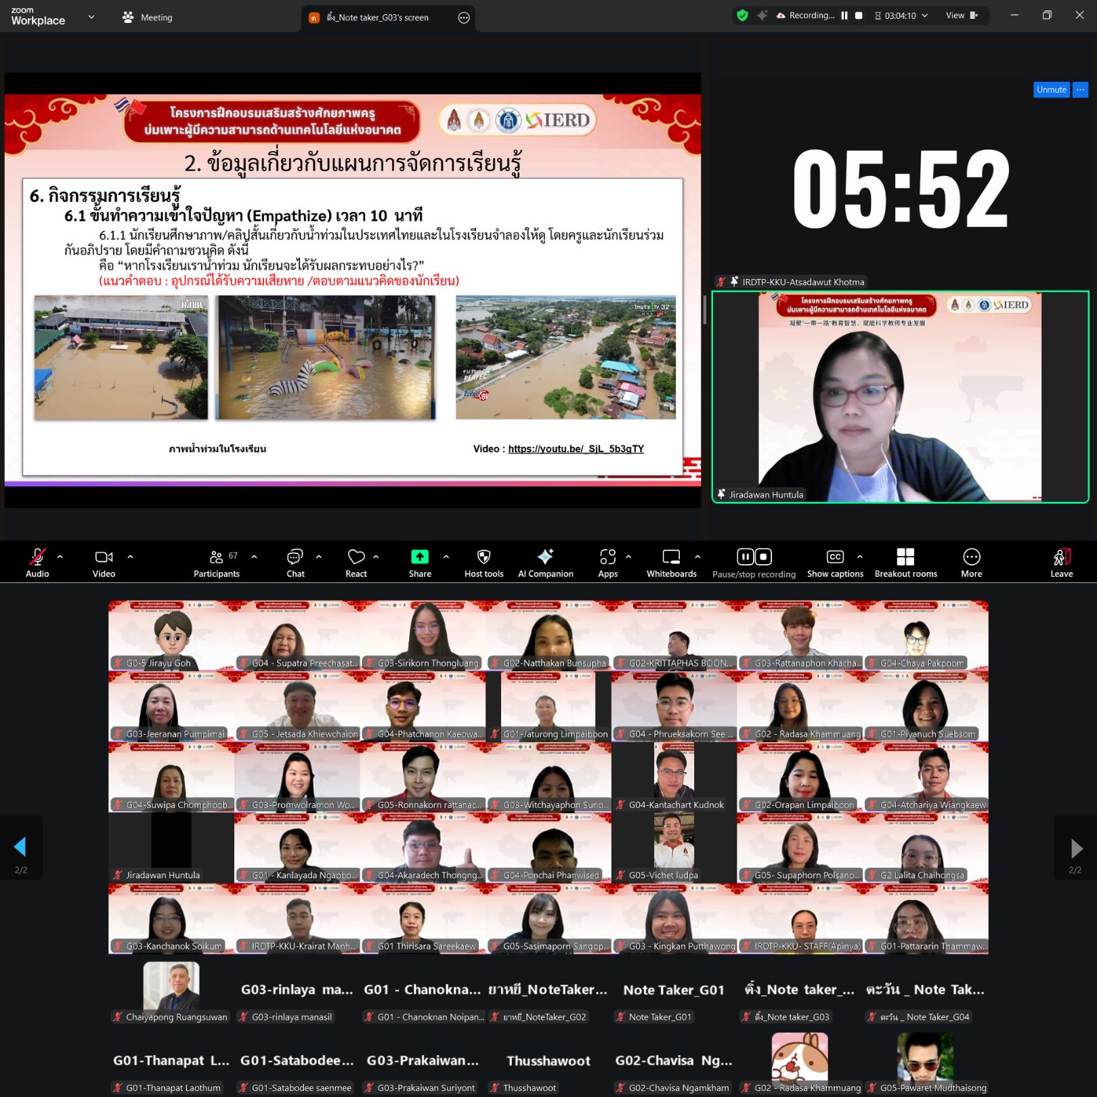
Task: Unmute microphone with Audio button
Action: (x=37, y=562)
